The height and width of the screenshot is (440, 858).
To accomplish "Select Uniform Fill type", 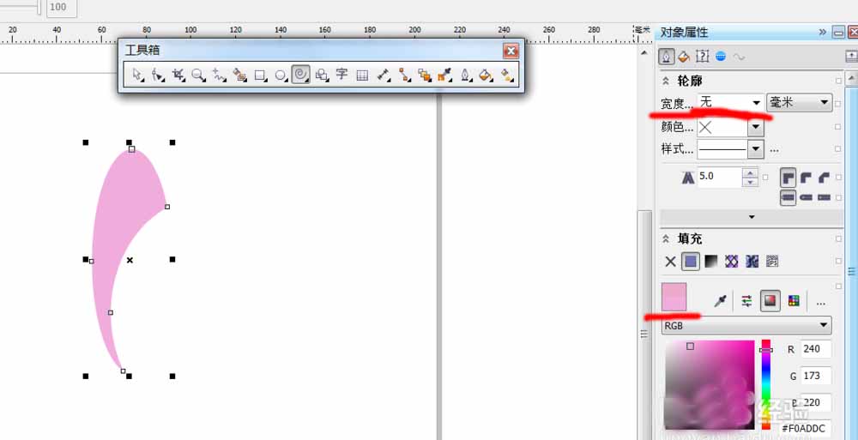I will (x=691, y=262).
